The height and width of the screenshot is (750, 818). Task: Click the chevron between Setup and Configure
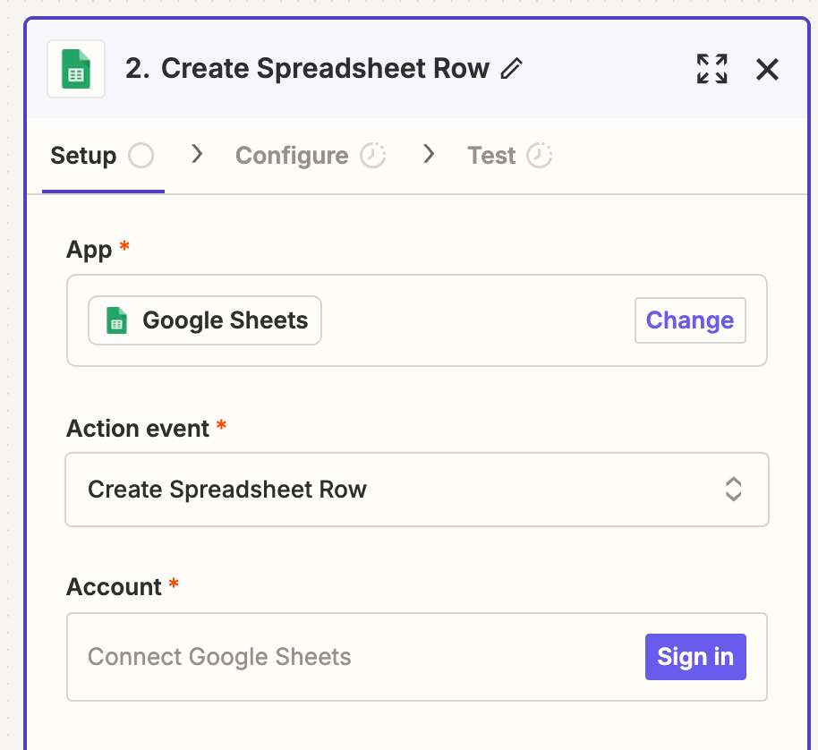pyautogui.click(x=198, y=155)
